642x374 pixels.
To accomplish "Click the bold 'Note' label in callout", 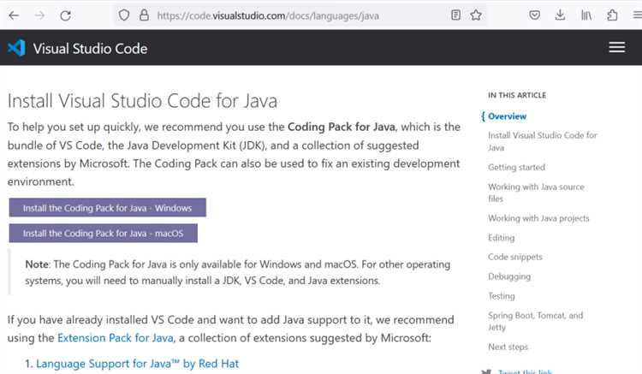I will coord(37,264).
